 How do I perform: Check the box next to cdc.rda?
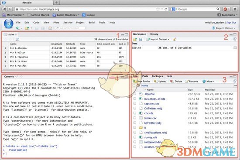pyautogui.click(x=135, y=113)
